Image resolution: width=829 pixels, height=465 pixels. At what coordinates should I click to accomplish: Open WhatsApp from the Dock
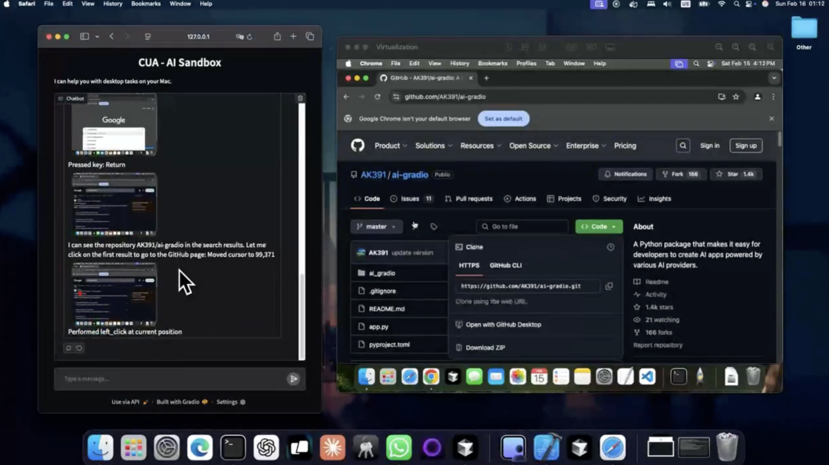click(x=398, y=447)
